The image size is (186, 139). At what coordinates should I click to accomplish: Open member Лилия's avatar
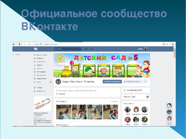tap(136, 120)
